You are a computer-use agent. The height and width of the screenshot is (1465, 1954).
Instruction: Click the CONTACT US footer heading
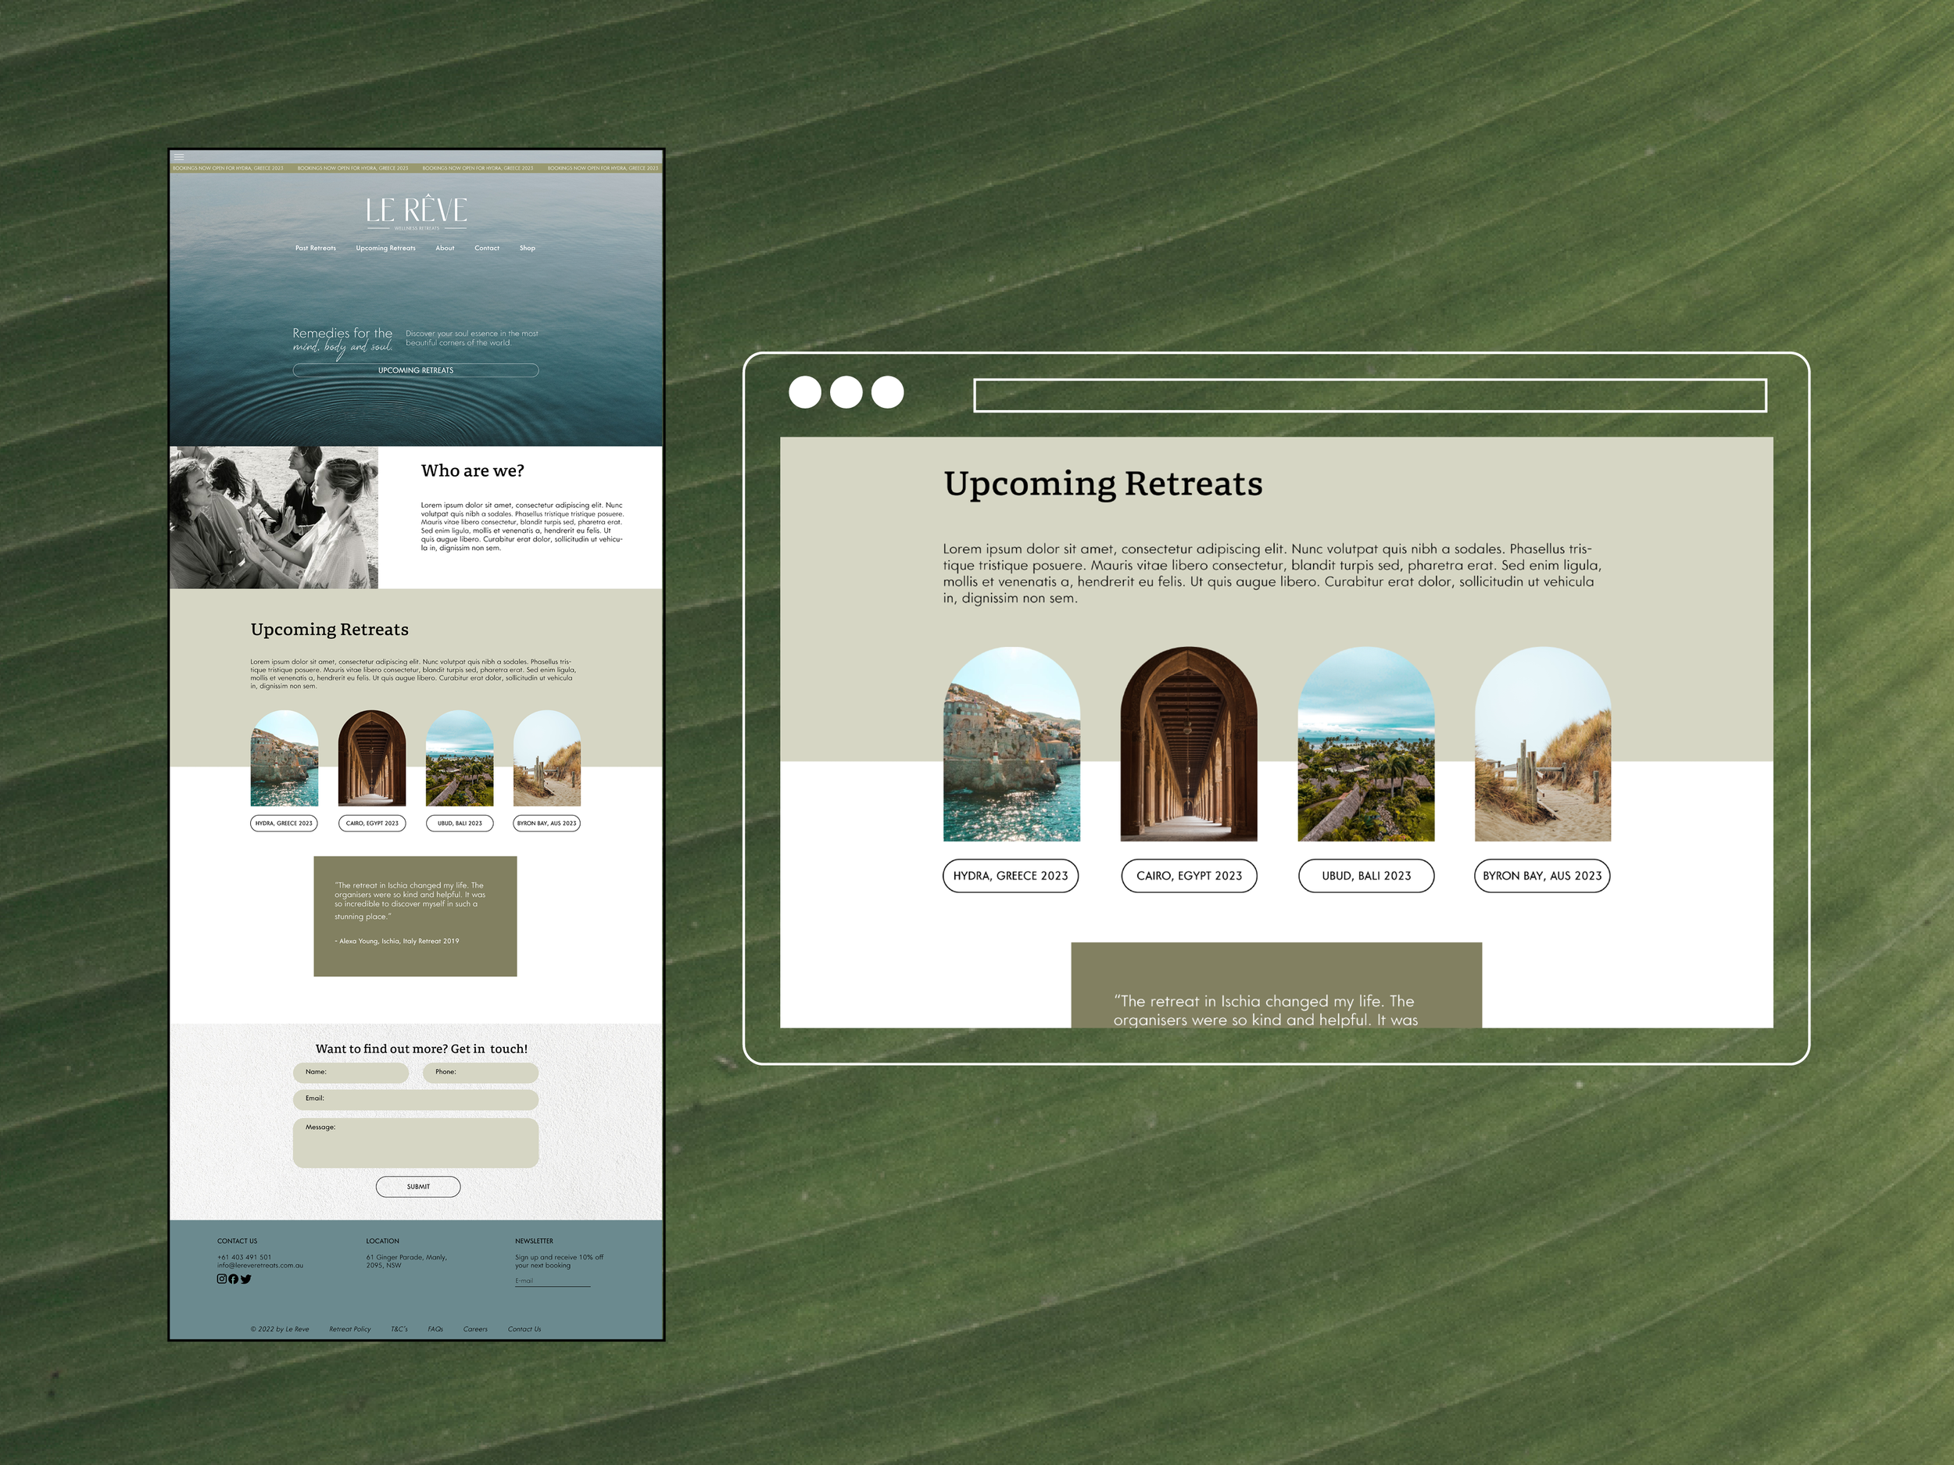[x=238, y=1241]
